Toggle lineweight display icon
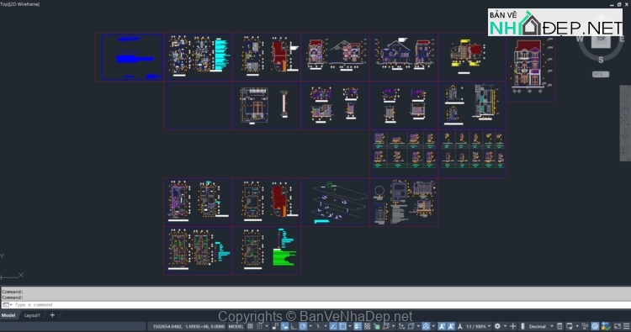The image size is (631, 332). [x=358, y=326]
